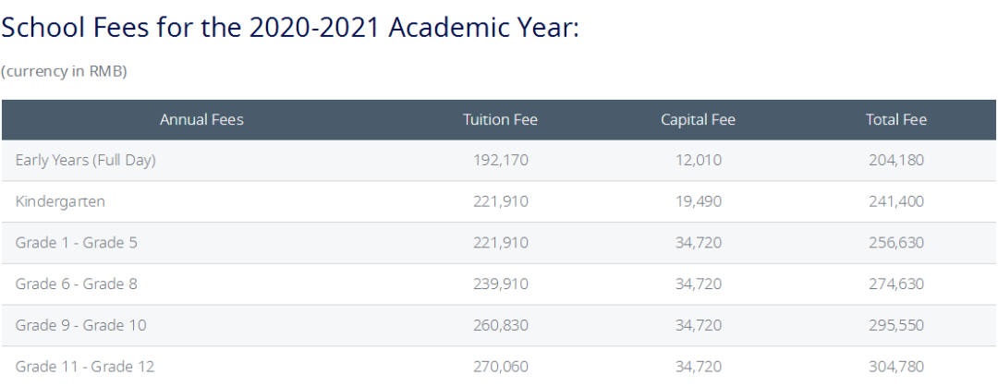
Task: Select the Grade 9 - Grade 10 row label
Action: [x=81, y=325]
